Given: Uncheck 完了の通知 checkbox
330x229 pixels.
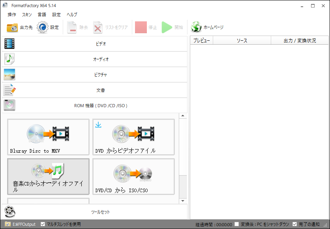Looking at the screenshot, I should click(294, 224).
